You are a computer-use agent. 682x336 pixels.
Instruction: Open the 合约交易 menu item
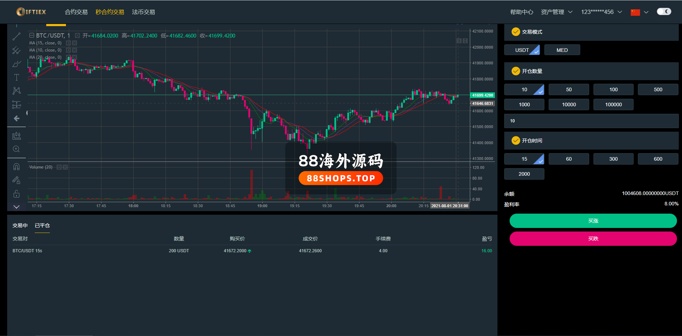coord(76,12)
